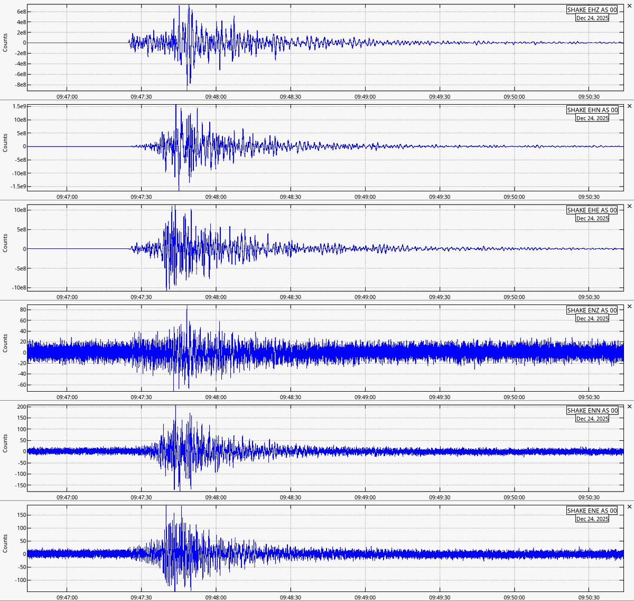
Task: Click the Dec 24, 2025 date in ENZ panel
Action: click(592, 319)
